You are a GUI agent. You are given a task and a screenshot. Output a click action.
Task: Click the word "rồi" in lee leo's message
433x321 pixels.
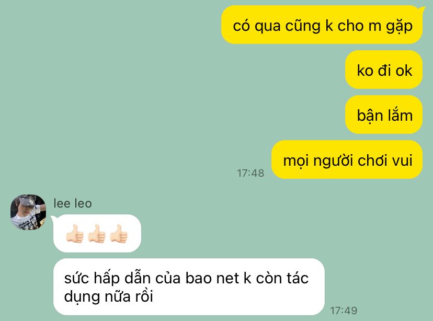[x=144, y=296]
